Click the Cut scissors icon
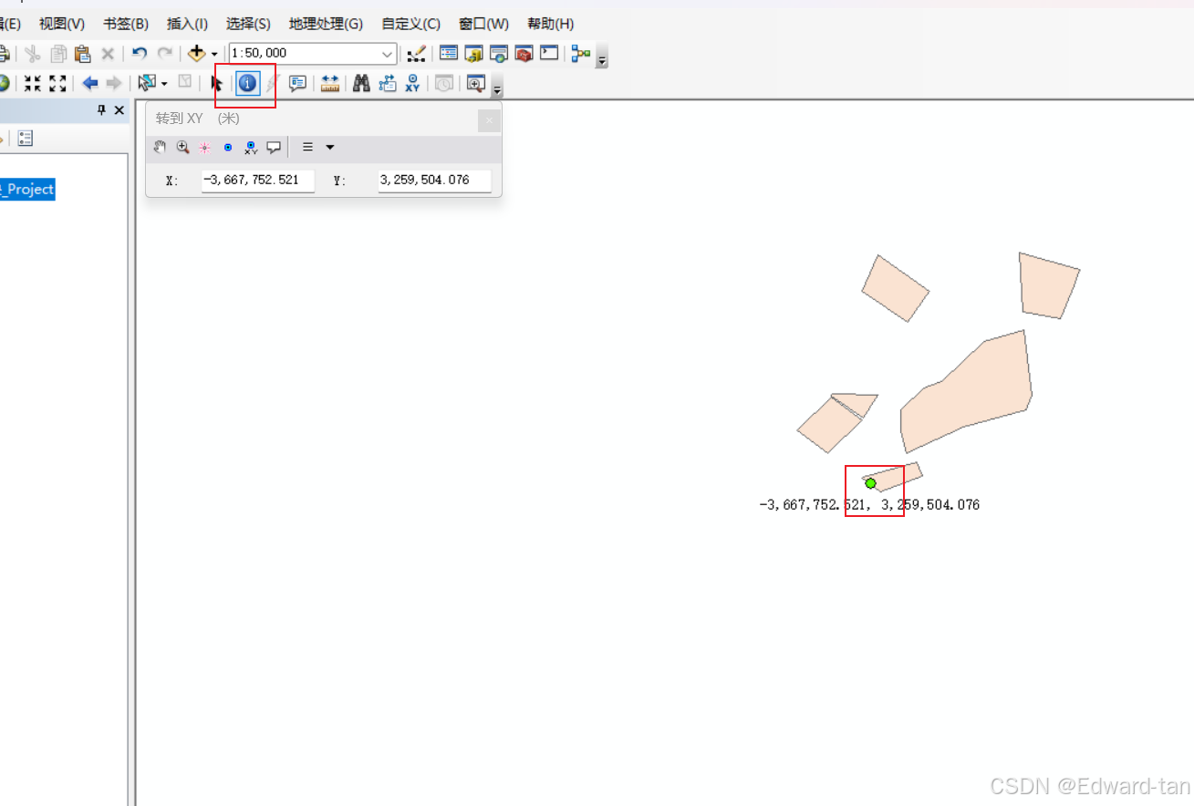 click(x=33, y=54)
